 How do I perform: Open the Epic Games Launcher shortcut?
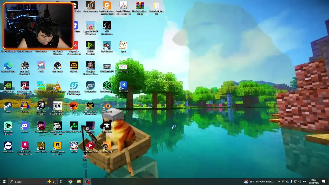coord(41,108)
